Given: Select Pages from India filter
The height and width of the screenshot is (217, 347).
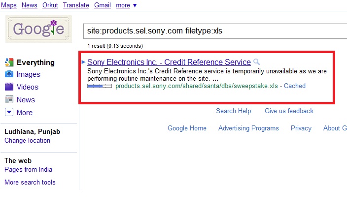Looking at the screenshot, I should coord(28,170).
